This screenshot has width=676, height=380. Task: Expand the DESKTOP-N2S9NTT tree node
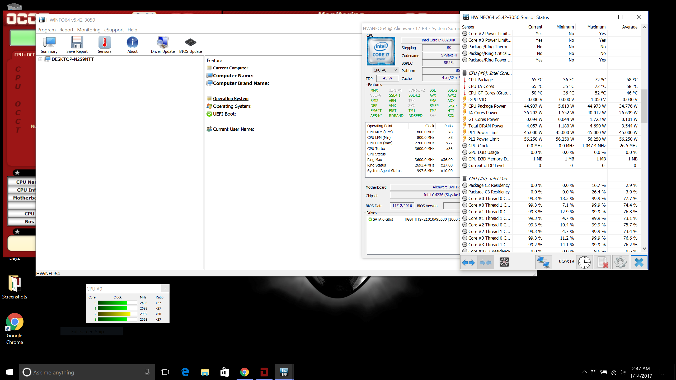(x=40, y=59)
